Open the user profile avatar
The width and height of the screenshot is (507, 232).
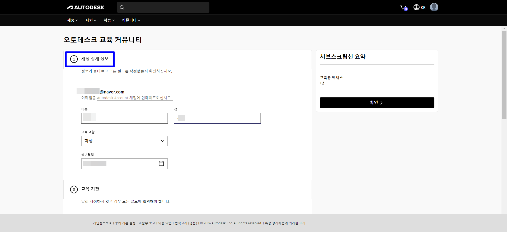click(x=434, y=7)
